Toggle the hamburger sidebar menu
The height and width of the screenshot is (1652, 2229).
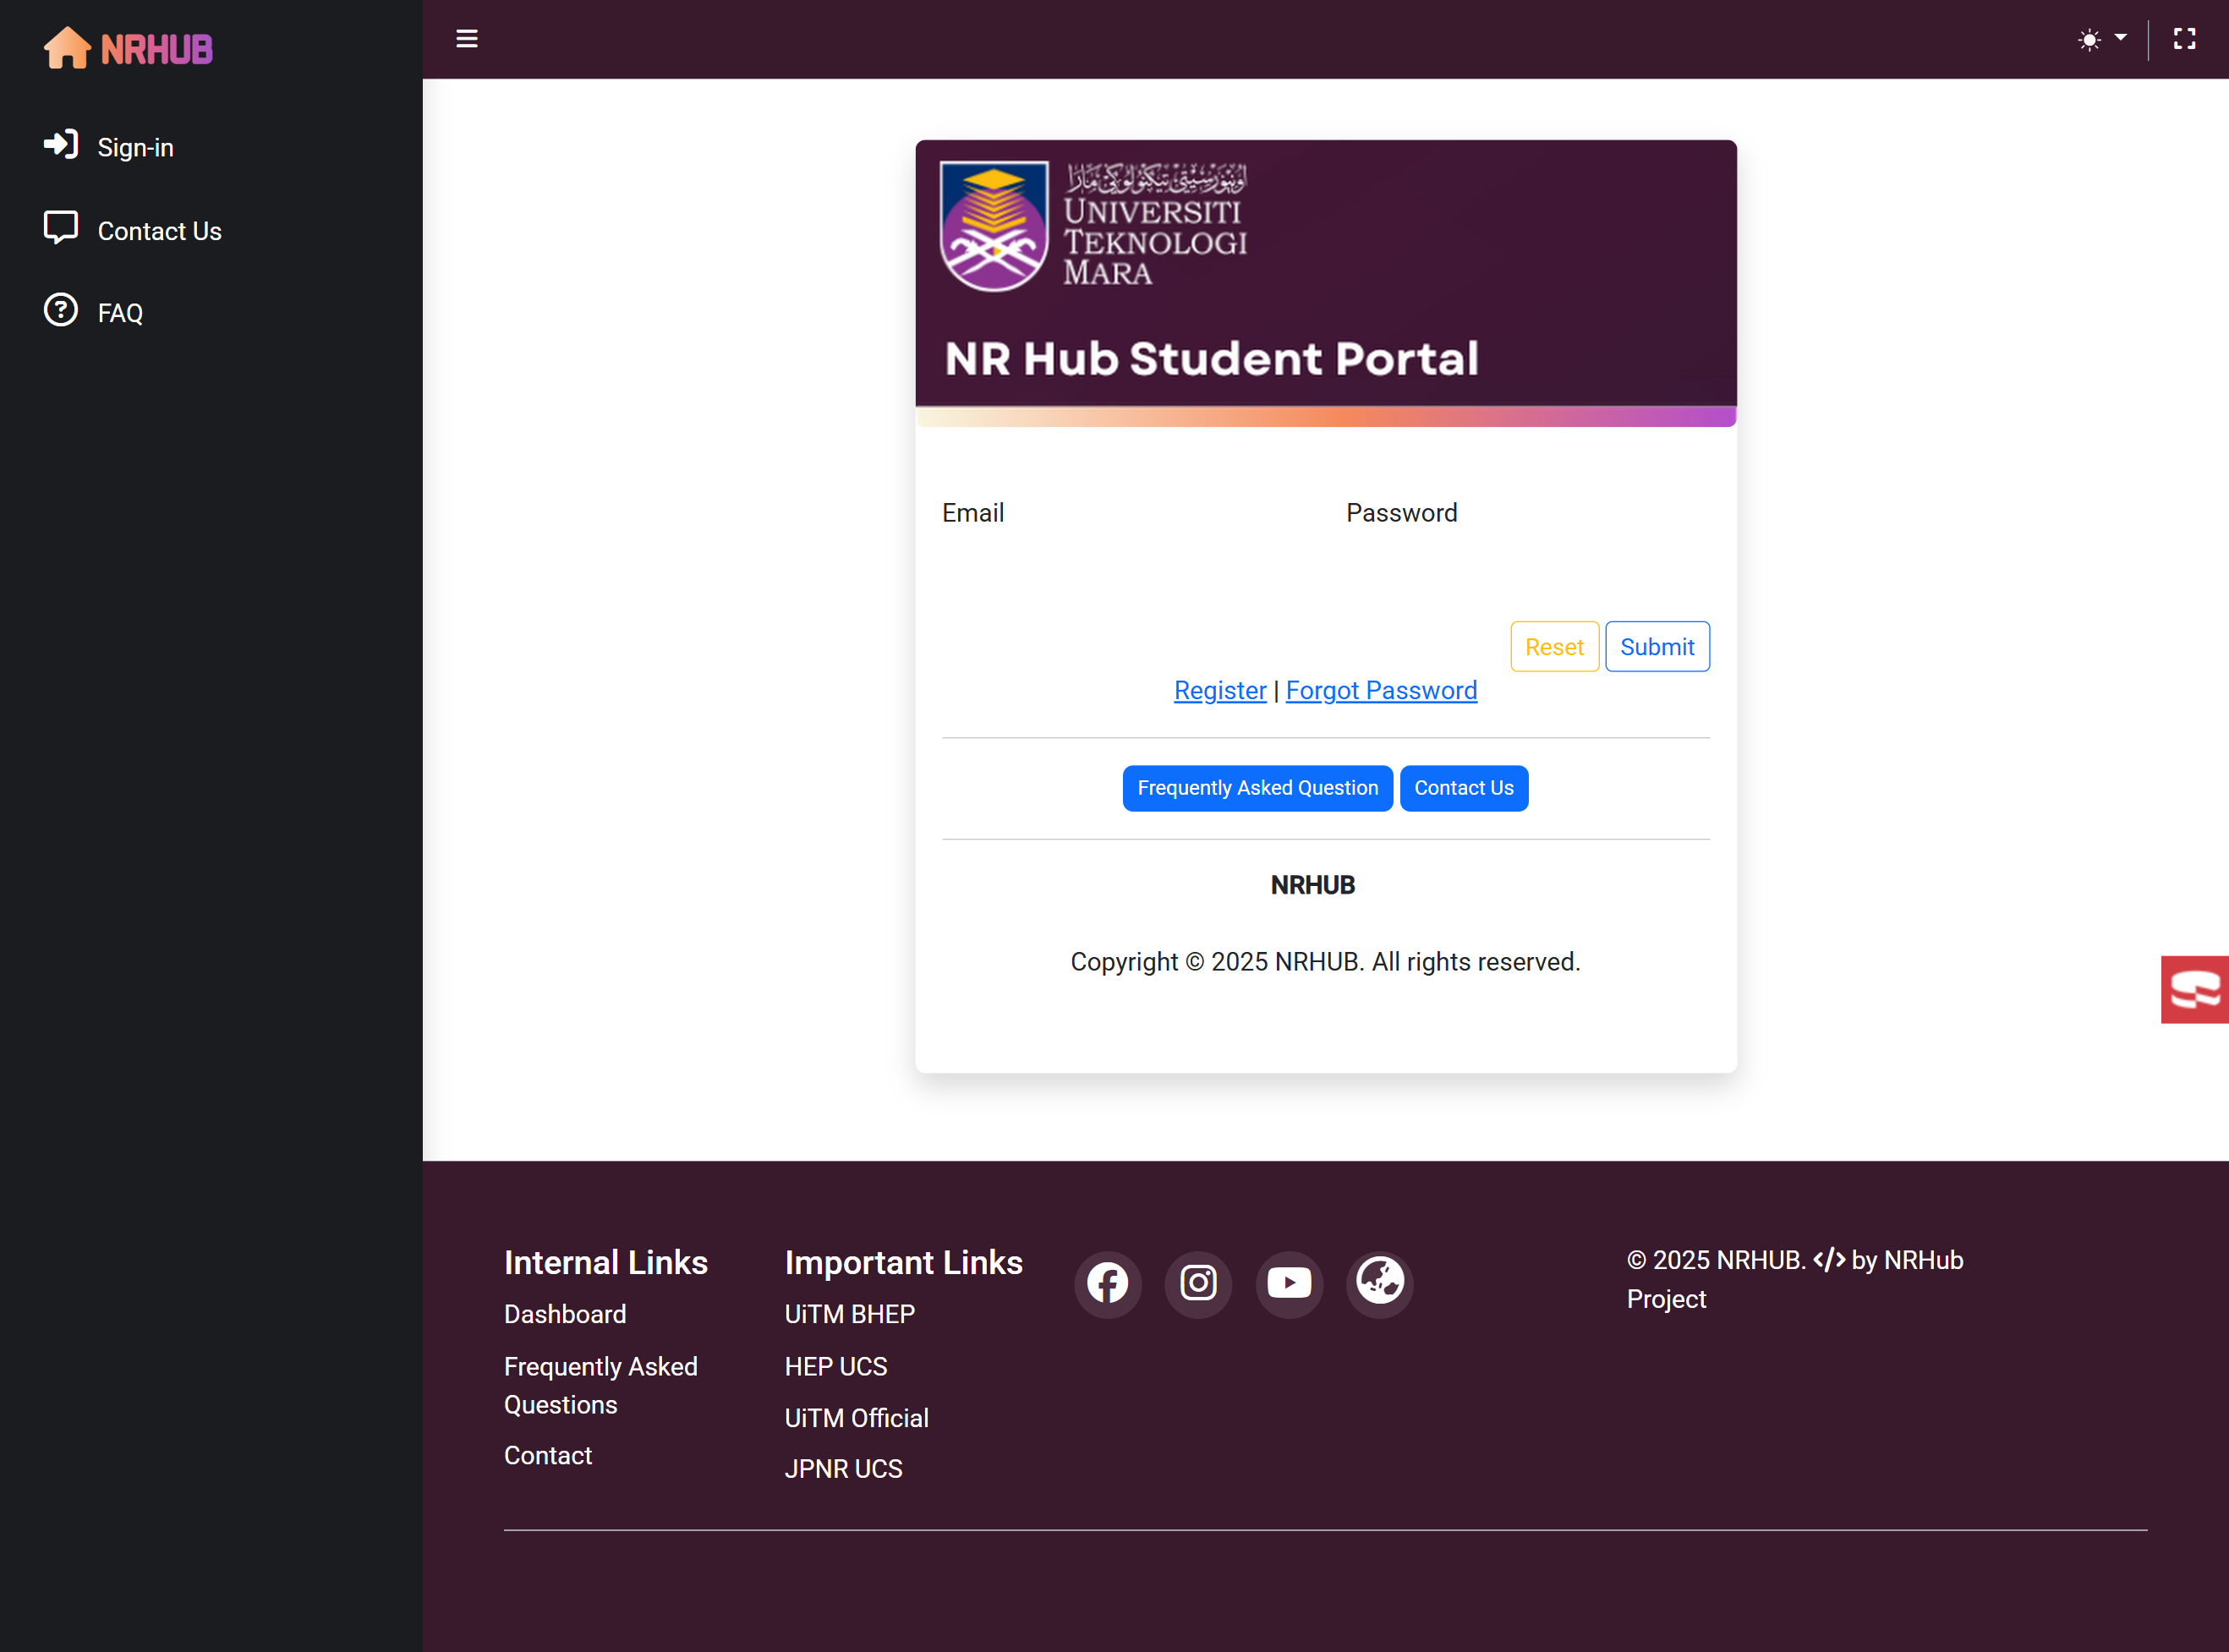(467, 39)
